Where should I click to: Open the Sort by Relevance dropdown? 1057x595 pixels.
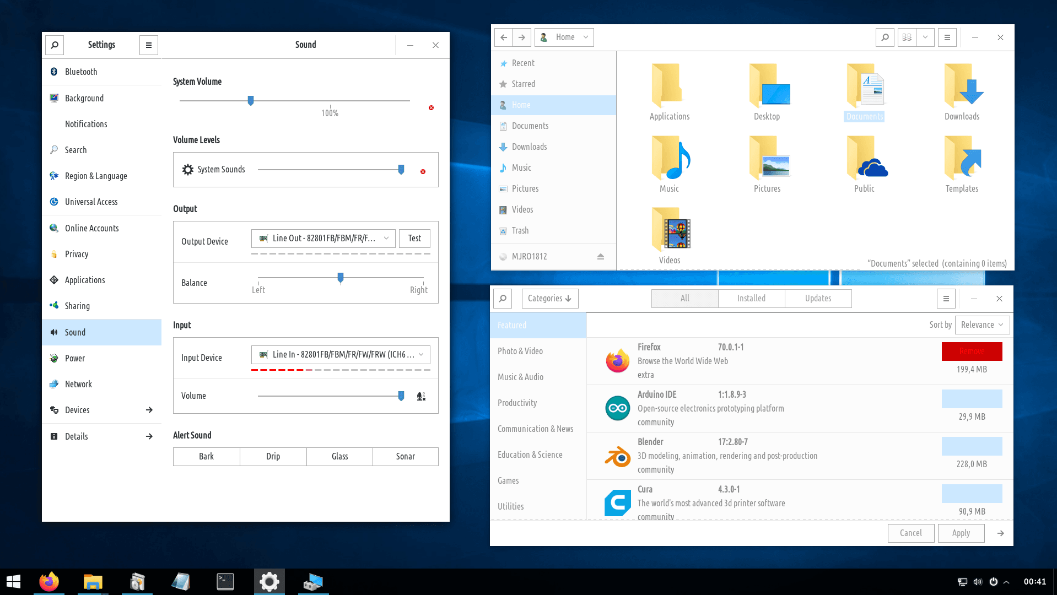[982, 325]
